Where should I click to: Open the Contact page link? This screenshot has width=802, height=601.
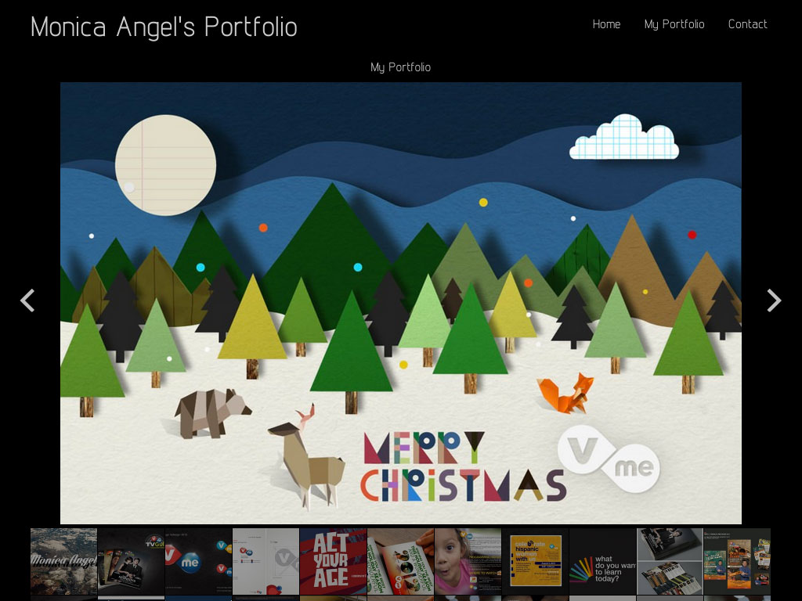(x=747, y=24)
